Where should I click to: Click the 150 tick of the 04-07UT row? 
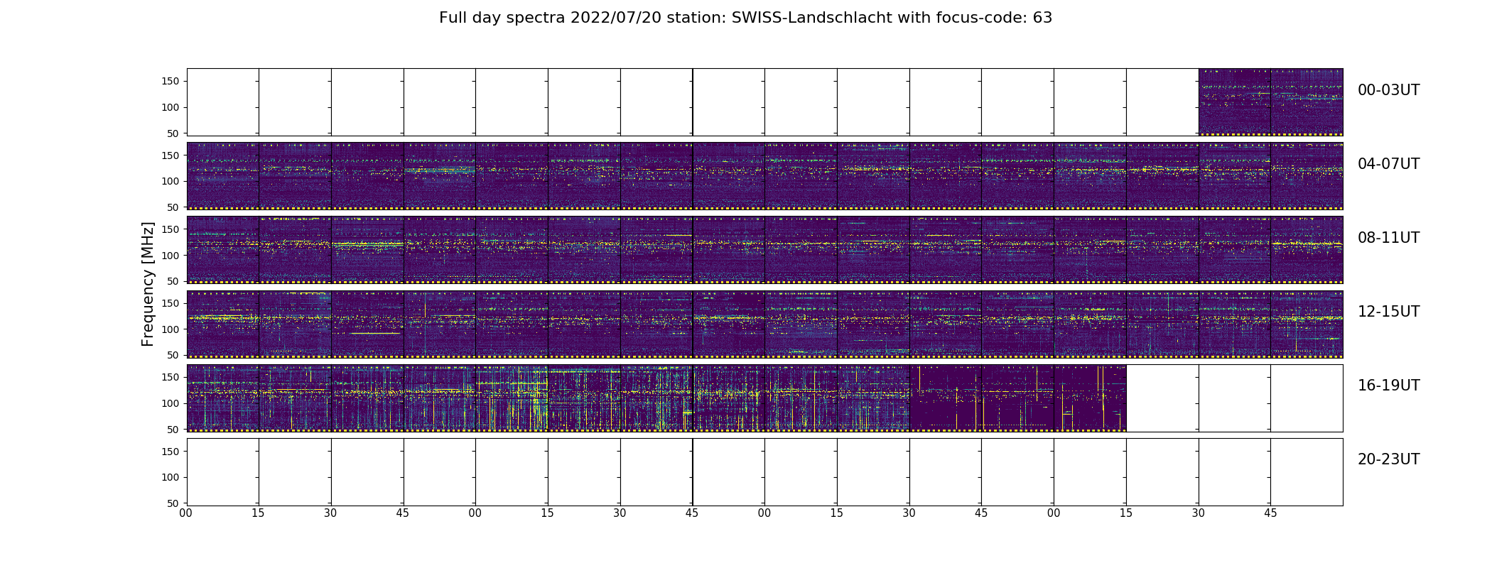[171, 155]
